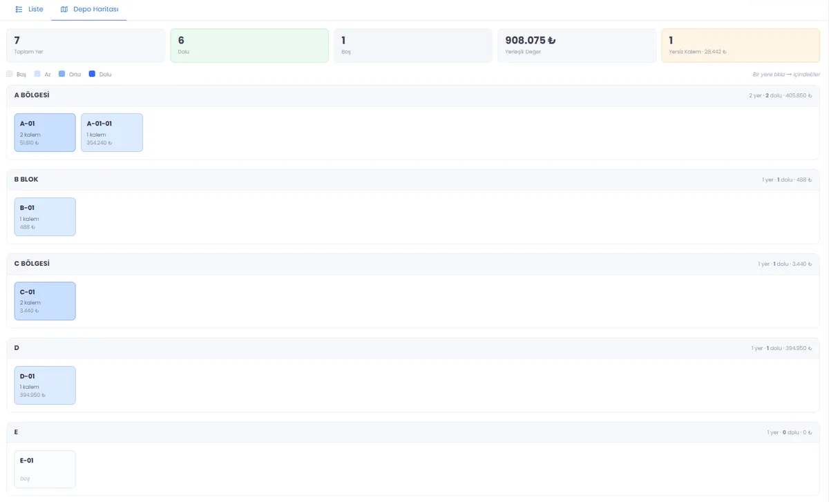Click the '2 yer · 2 dolu · 405.850' summary
829x502 pixels.
tap(781, 95)
